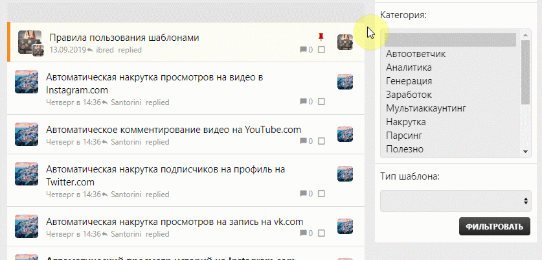This screenshot has width=542, height=260.
Task: Open Santorini avatar left of YouTube.com thread
Action: click(x=27, y=134)
